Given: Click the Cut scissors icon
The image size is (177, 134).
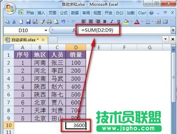Looking at the screenshot, I should [x=14, y=22].
